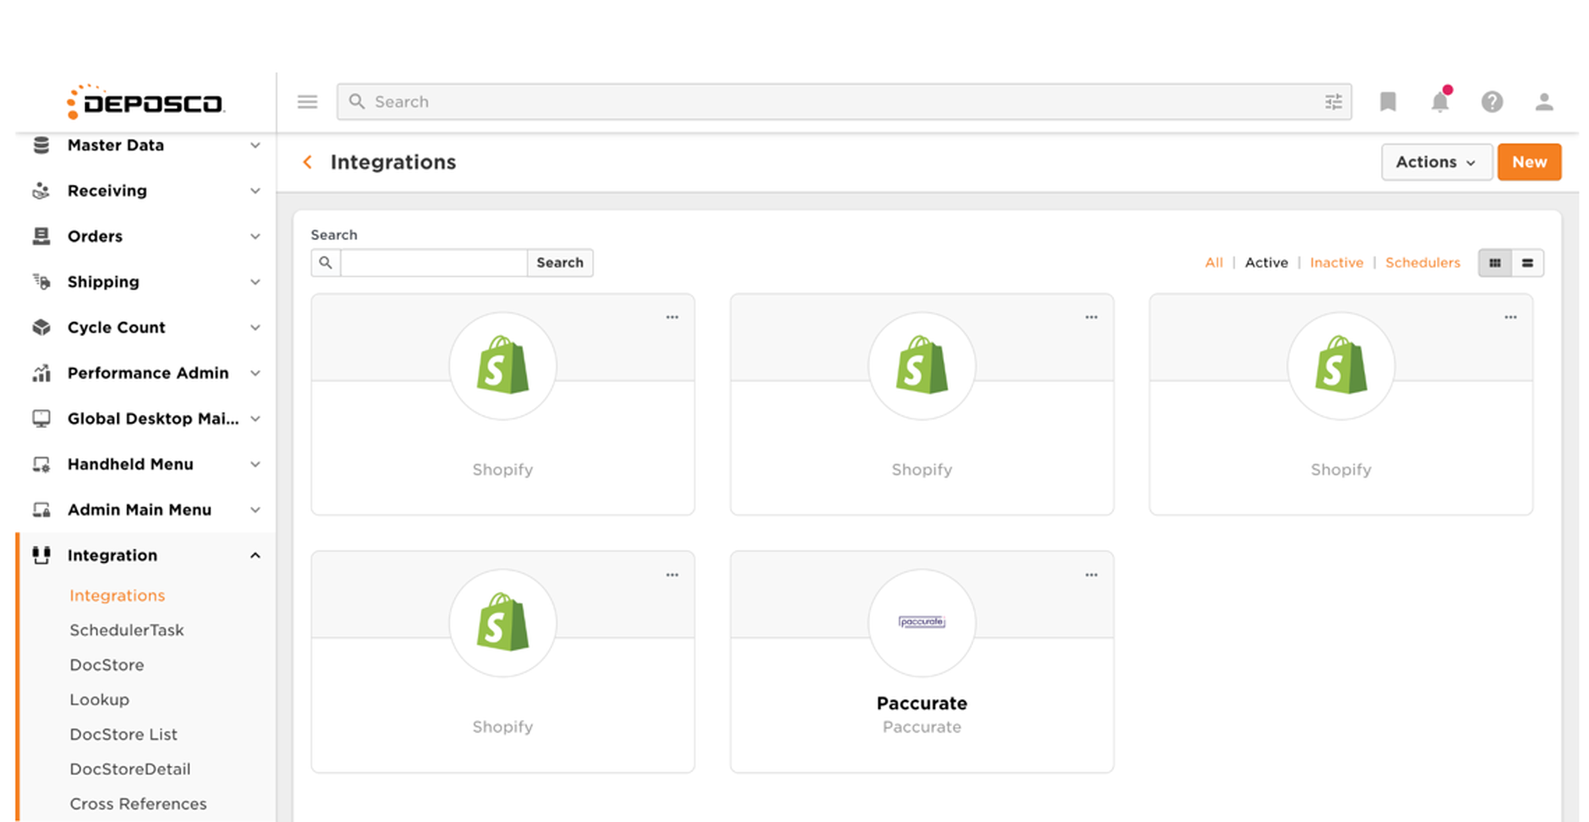The image size is (1589, 822).
Task: Click the Paccurate card title
Action: (x=922, y=703)
